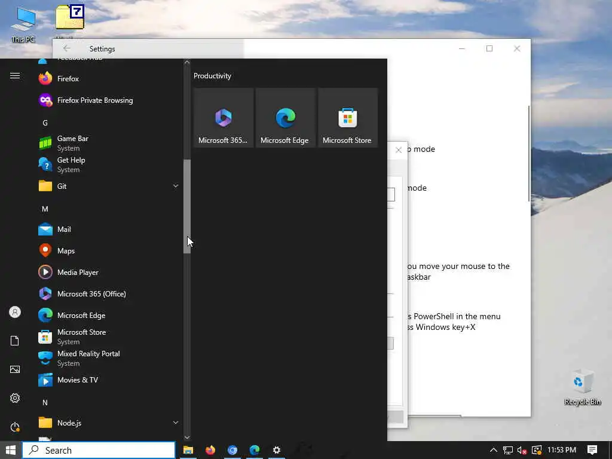Open the taskbar clock showing 11:53 PM
The image size is (612, 459).
click(x=562, y=450)
